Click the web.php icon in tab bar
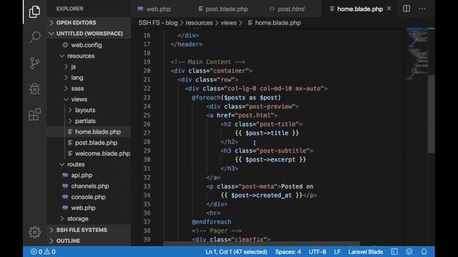This screenshot has width=458, height=257. (140, 9)
